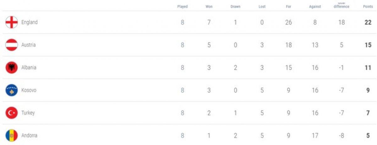This screenshot has width=377, height=145.
Task: Open the Turkey team name
Action: point(28,113)
